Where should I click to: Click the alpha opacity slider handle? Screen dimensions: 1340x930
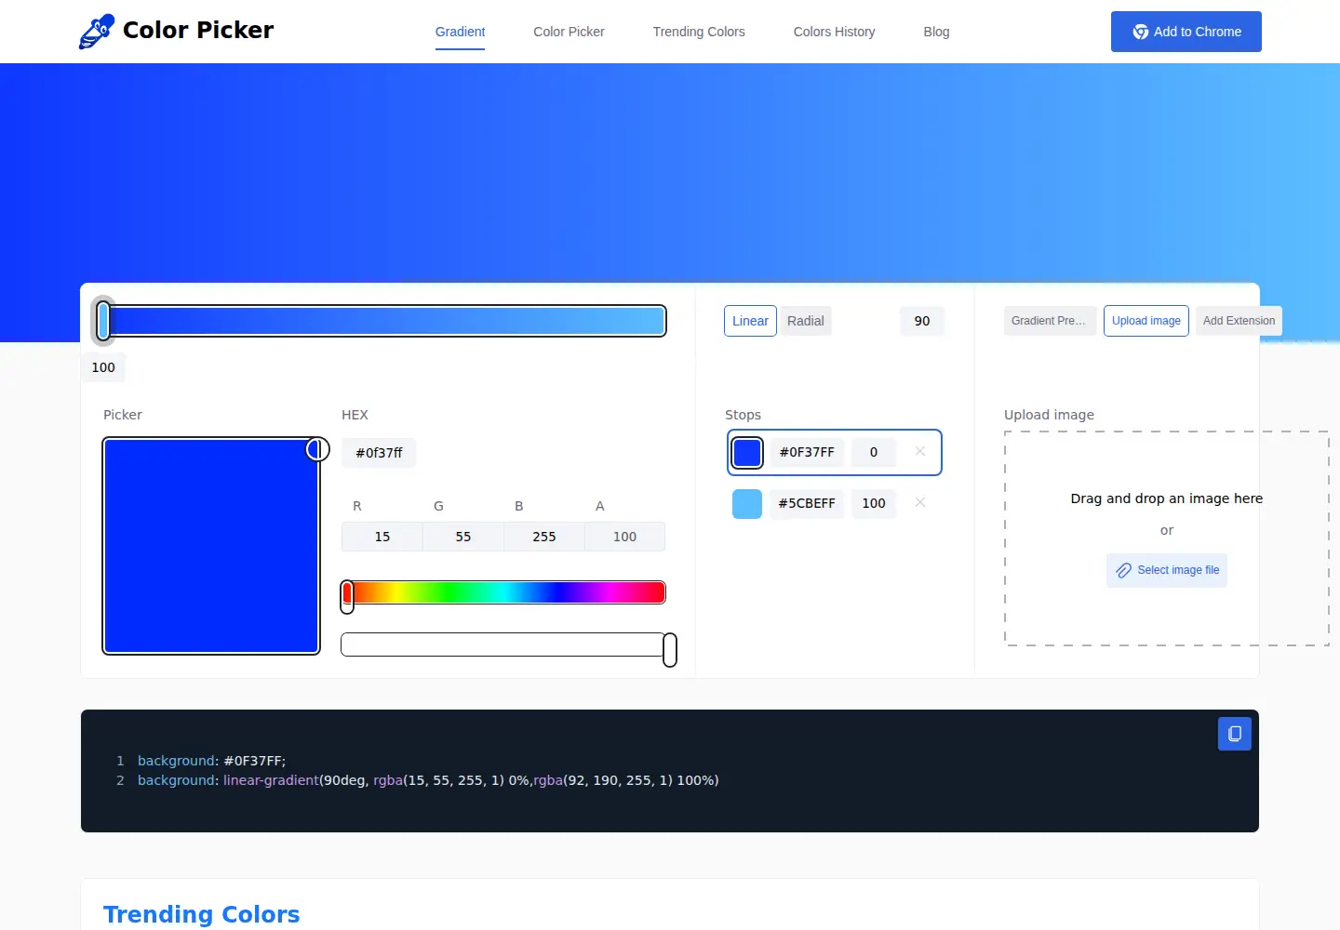(x=670, y=649)
